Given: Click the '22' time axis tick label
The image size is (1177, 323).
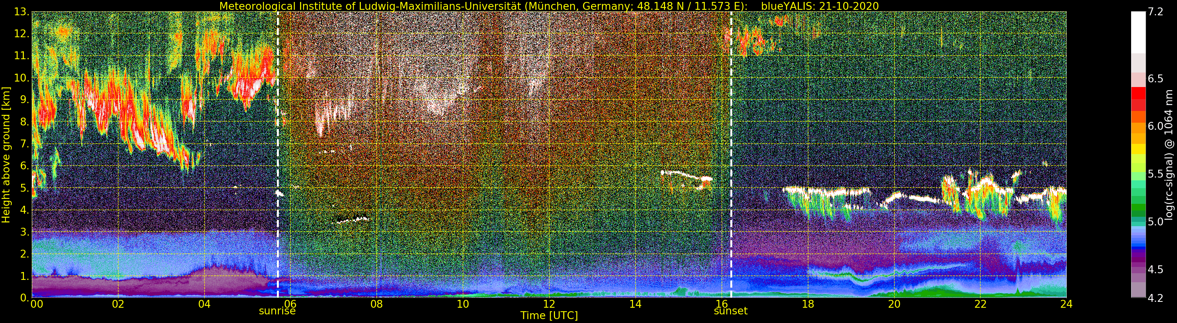Looking at the screenshot, I should click(x=980, y=304).
